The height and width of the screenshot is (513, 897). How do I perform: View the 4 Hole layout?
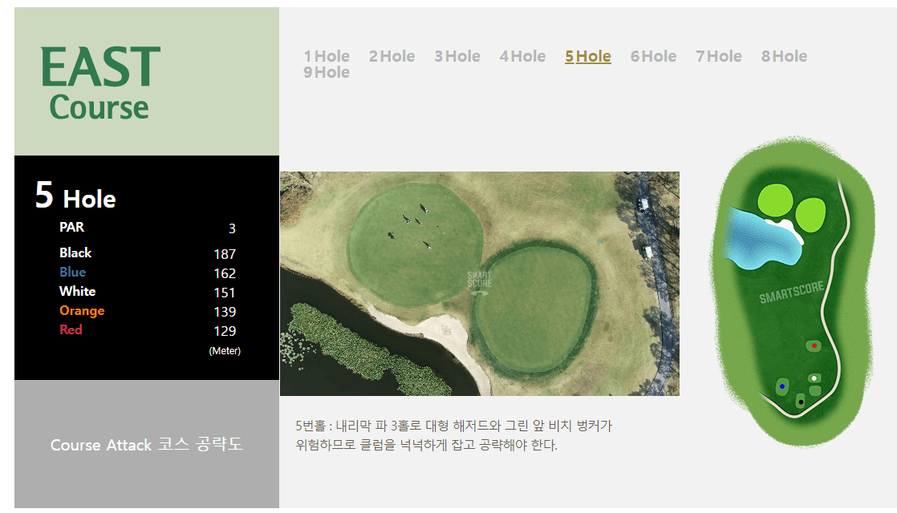click(x=522, y=56)
